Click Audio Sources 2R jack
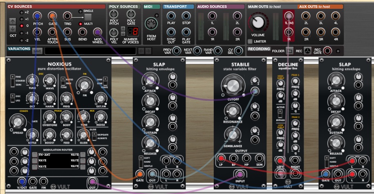Viewport: 374px width, 194px height. pyautogui.click(x=237, y=32)
